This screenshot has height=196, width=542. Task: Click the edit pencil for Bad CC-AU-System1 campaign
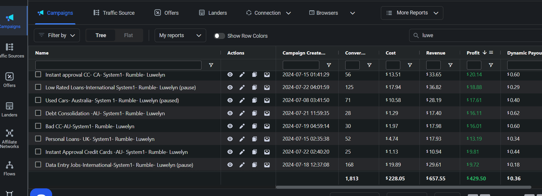coord(242,126)
